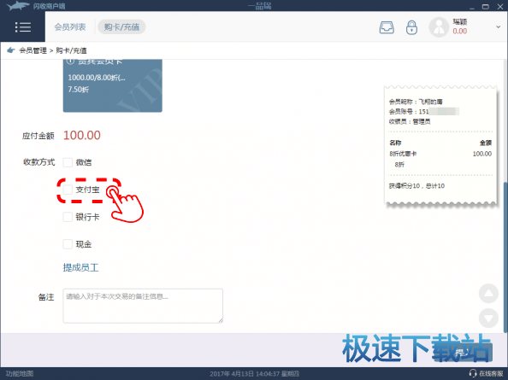Click the lock screen padlock icon
This screenshot has height=380, width=508.
[411, 27]
